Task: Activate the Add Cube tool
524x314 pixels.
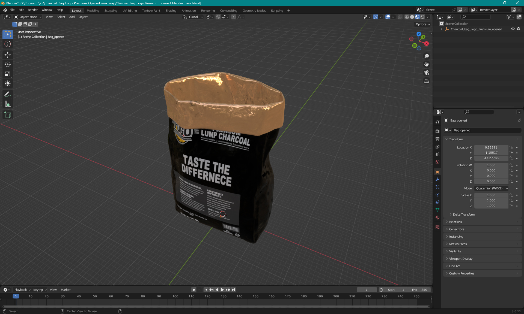Action: (x=8, y=115)
